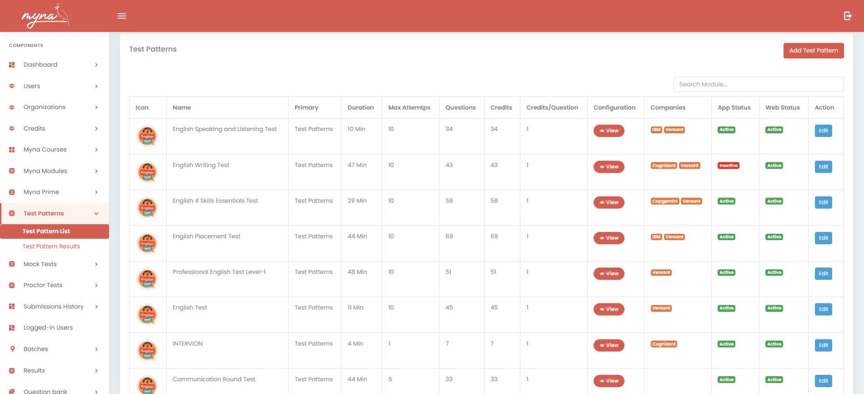Screen dimensions: 864x394
Task: Open Test Pattern Results submenu item
Action: click(x=51, y=246)
